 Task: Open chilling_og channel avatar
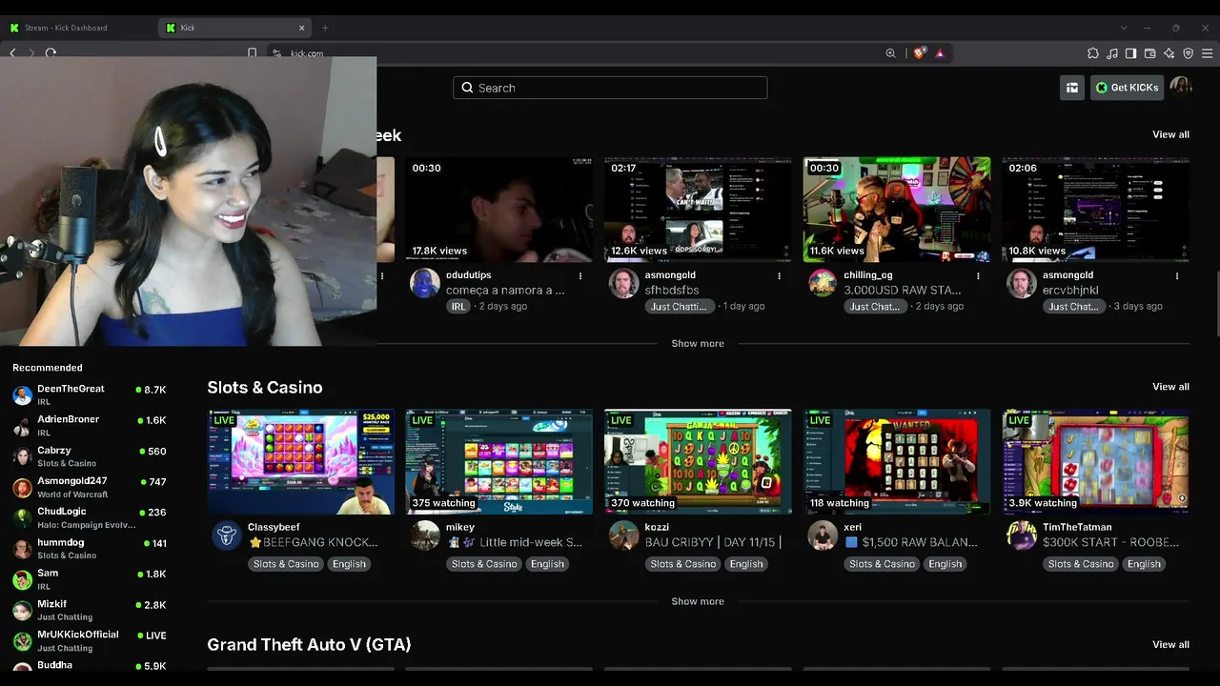[823, 283]
